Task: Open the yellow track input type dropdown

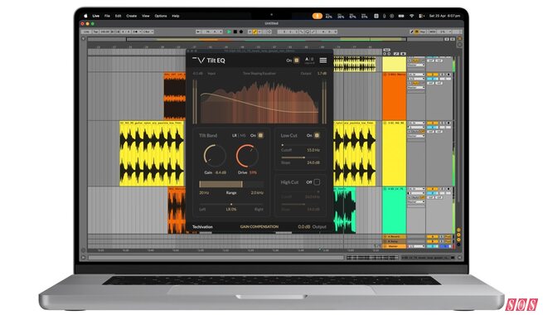Action: tap(416, 123)
